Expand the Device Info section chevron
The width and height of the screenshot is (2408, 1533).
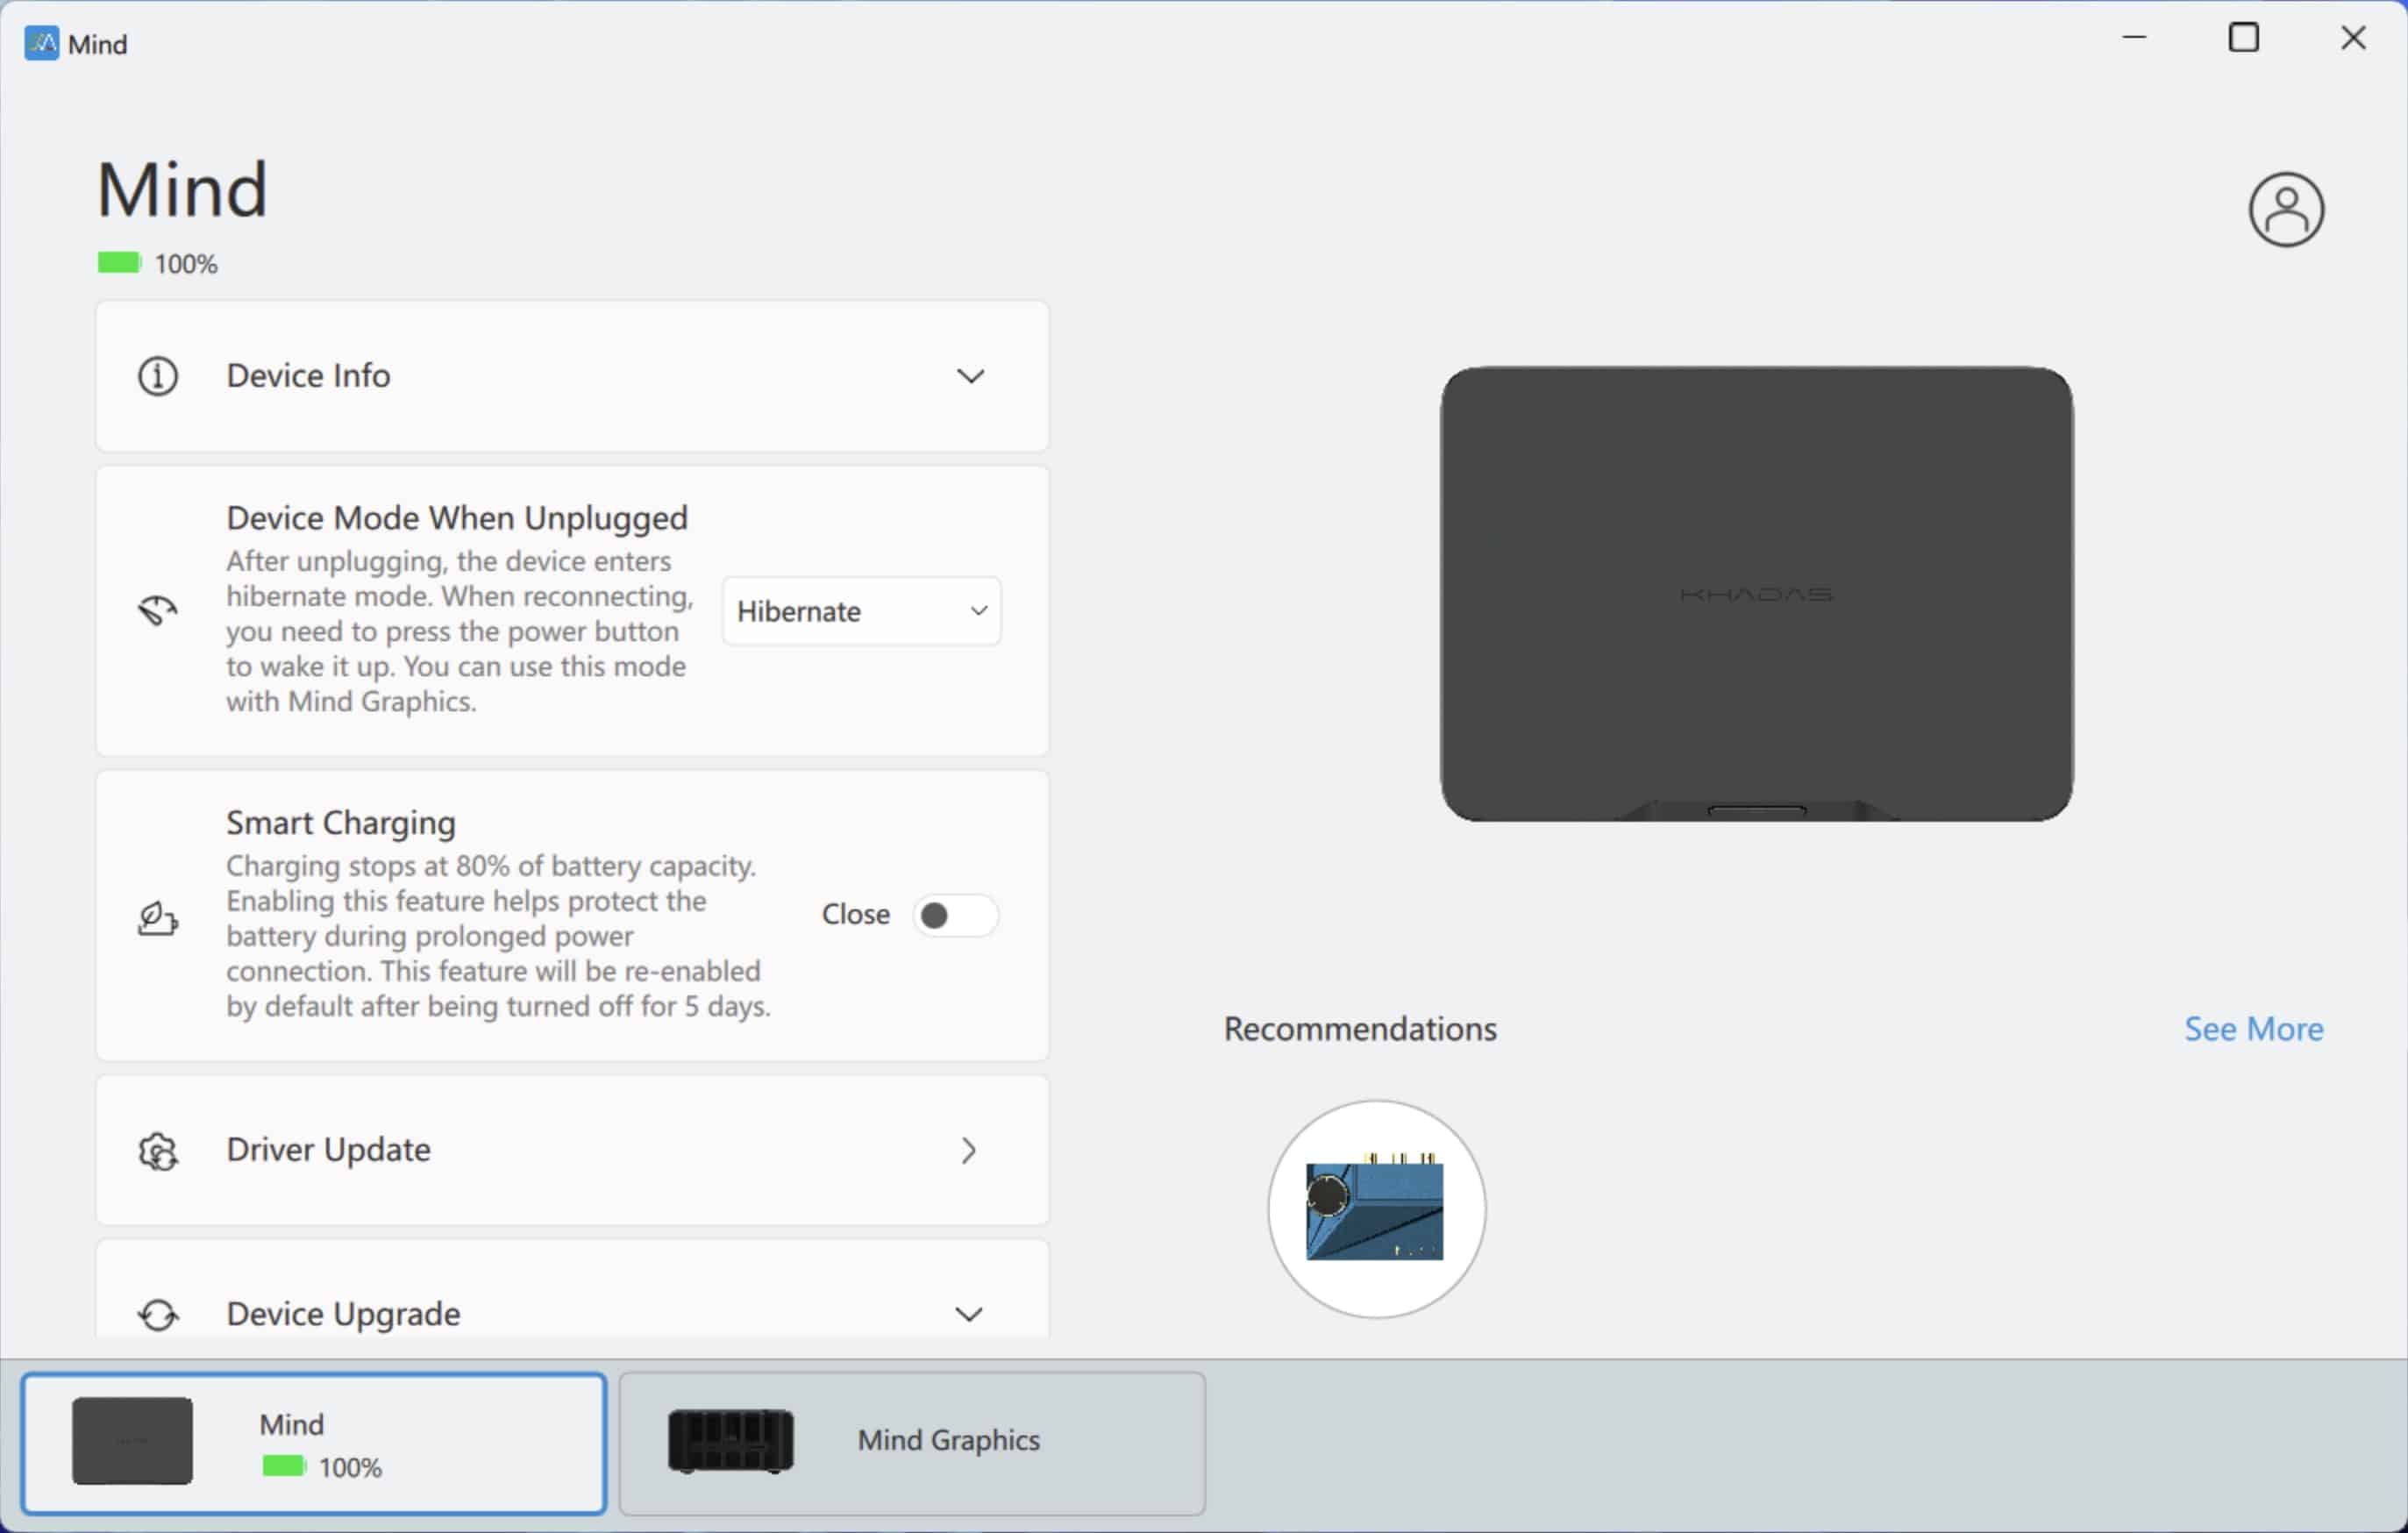970,376
